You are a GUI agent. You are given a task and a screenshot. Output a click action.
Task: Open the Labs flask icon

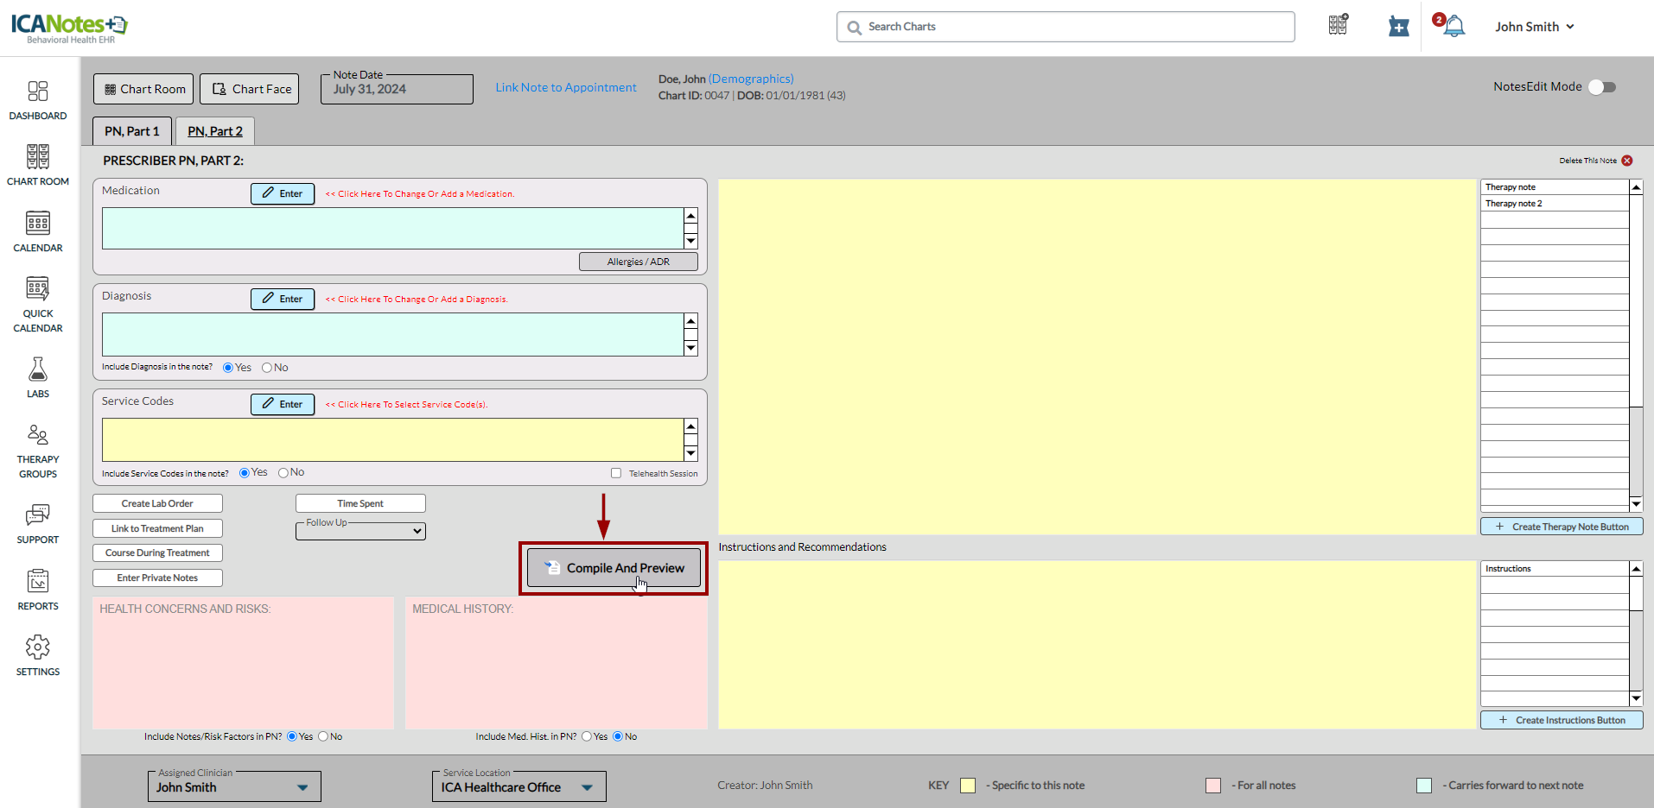click(38, 370)
